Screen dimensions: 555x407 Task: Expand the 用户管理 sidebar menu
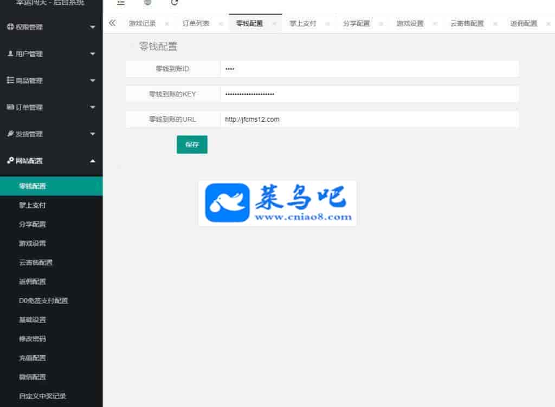[x=51, y=54]
